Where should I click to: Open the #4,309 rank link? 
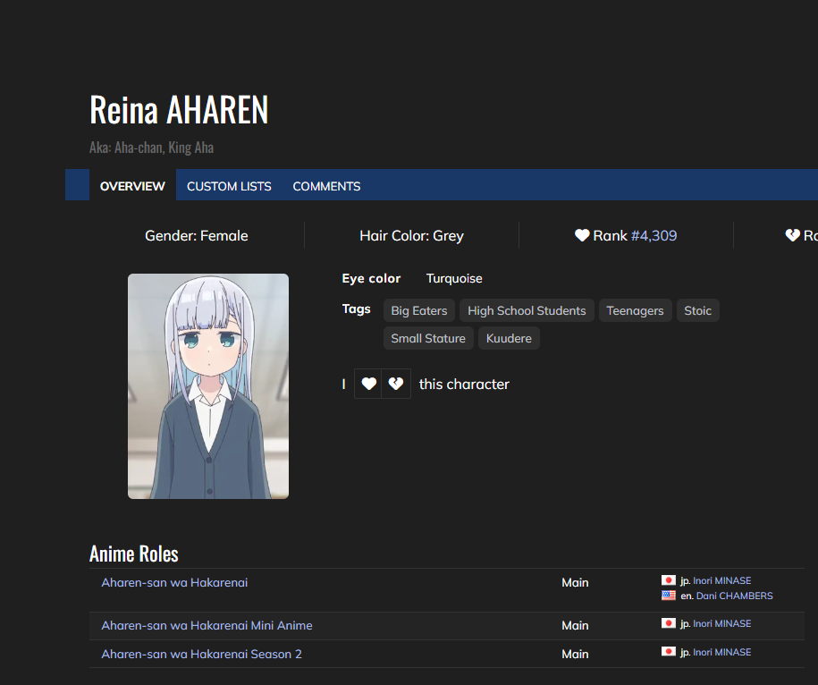(x=654, y=236)
